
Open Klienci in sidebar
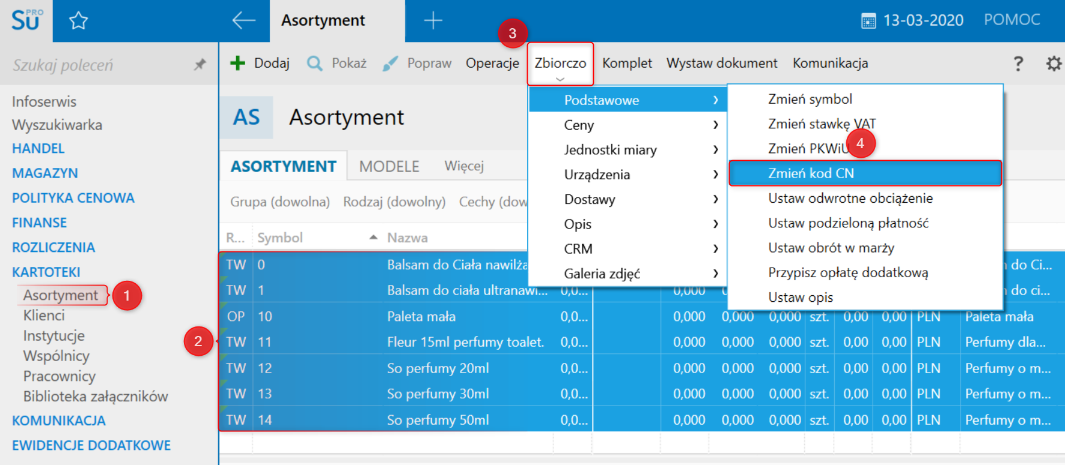point(44,315)
